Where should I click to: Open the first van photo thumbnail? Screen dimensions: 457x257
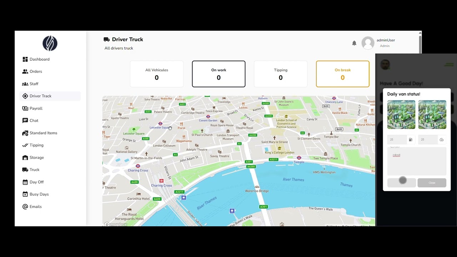point(401,115)
